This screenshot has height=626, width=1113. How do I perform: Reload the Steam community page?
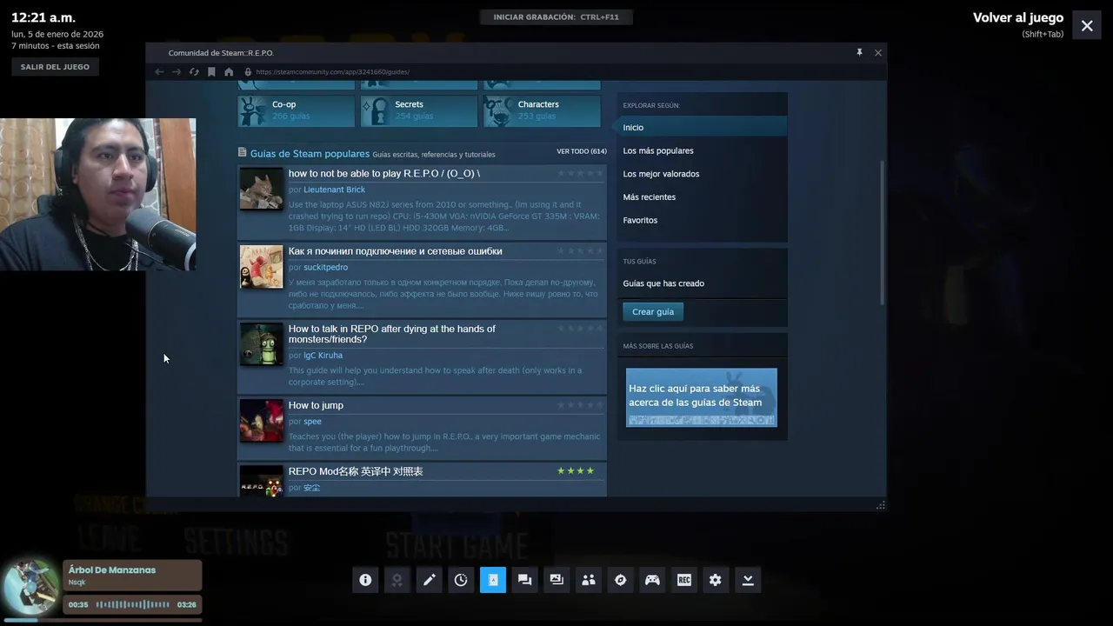pos(194,72)
